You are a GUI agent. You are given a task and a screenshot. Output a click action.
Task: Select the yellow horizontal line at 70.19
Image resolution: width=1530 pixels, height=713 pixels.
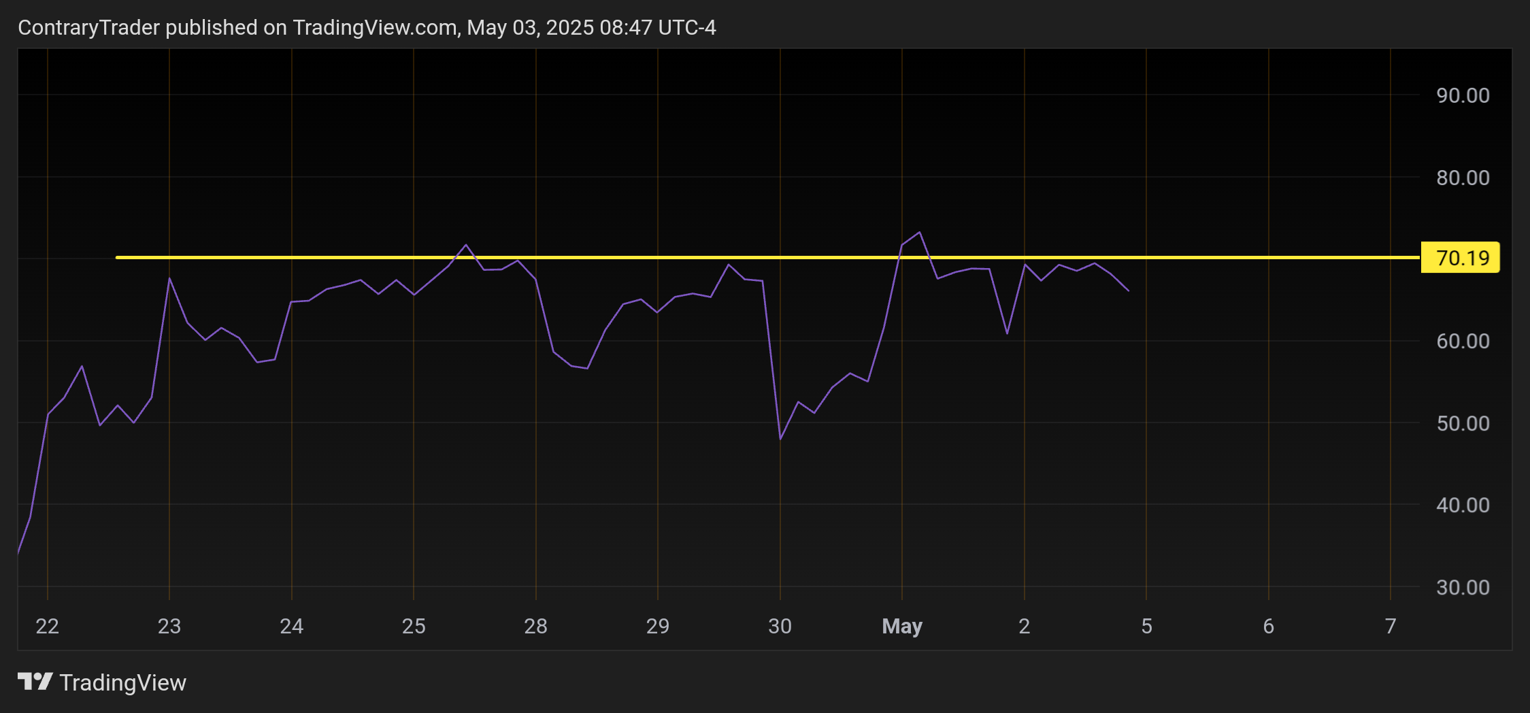(768, 257)
